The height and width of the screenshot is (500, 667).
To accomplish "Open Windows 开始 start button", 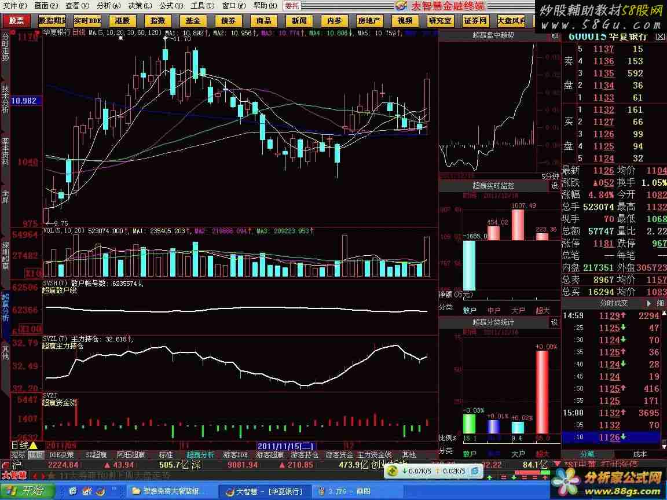I will [x=27, y=491].
